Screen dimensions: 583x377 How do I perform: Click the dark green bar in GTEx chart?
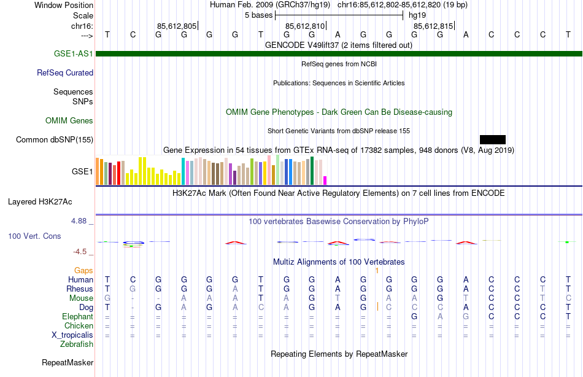(312, 171)
